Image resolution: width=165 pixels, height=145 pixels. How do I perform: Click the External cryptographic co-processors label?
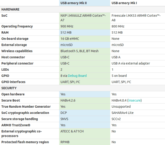[22, 134]
